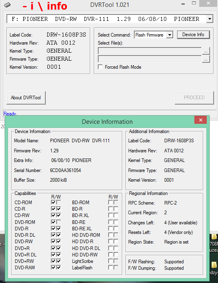Image resolution: width=218 pixels, height=283 pixels.
Task: Click Model Name value PIONEER DVD-RW DVR-111
Action: 80,141
